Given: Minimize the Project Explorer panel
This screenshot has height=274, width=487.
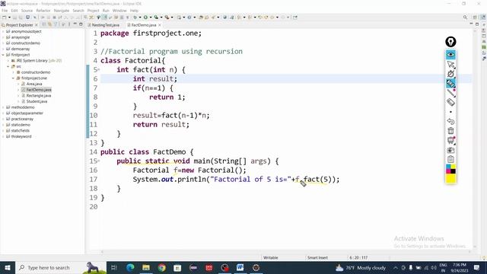Looking at the screenshot, I should [x=75, y=24].
